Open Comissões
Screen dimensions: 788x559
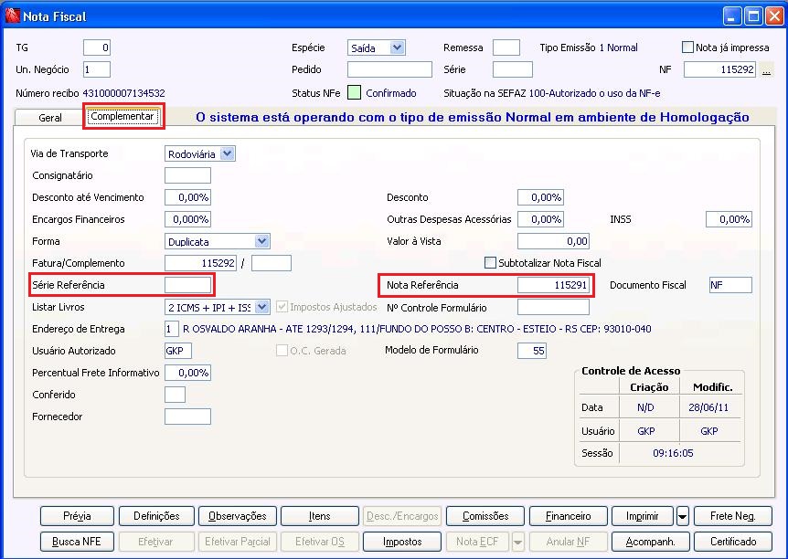485,516
